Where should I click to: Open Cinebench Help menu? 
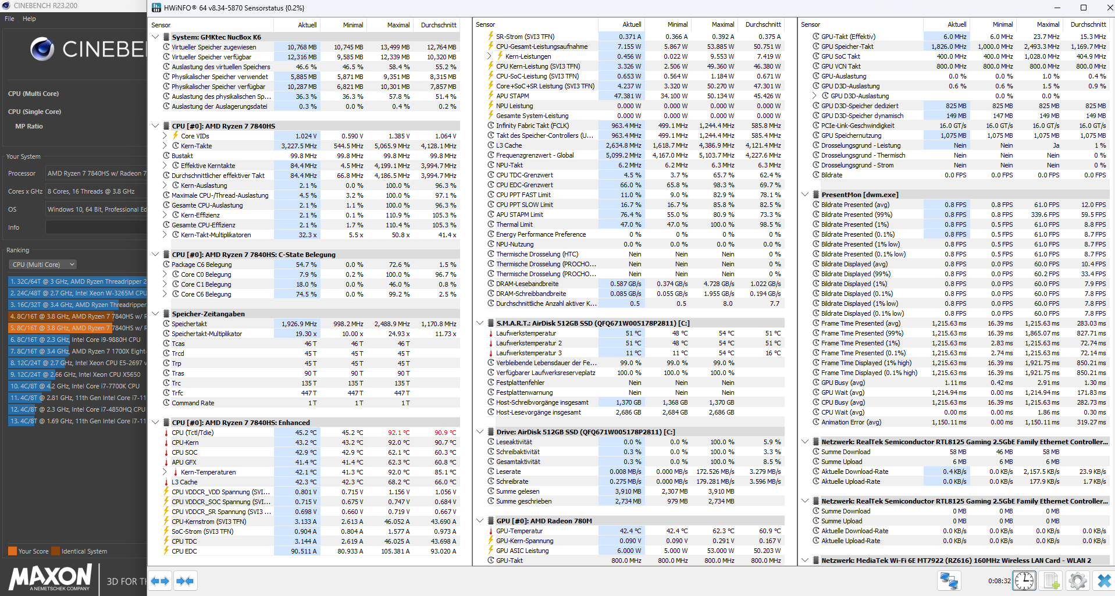pos(29,19)
